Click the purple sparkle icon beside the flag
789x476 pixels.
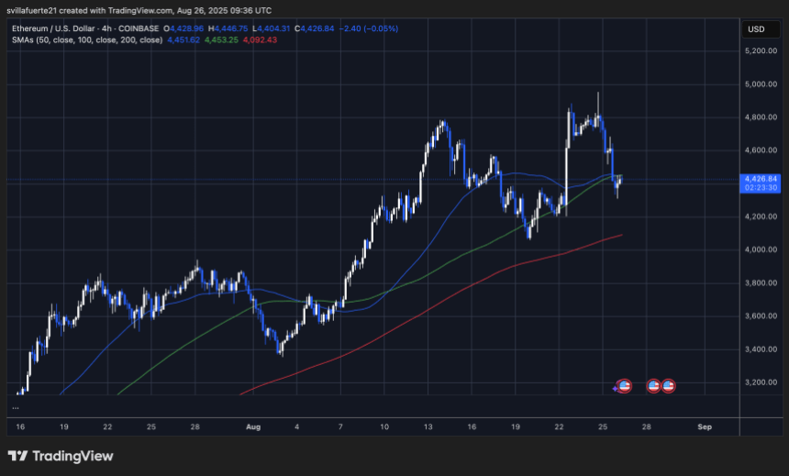(x=616, y=389)
